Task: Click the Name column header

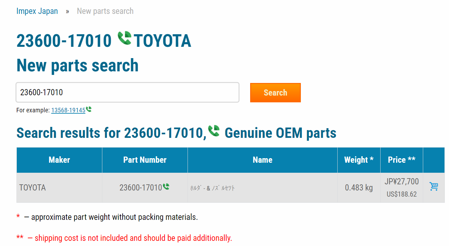Action: (262, 160)
